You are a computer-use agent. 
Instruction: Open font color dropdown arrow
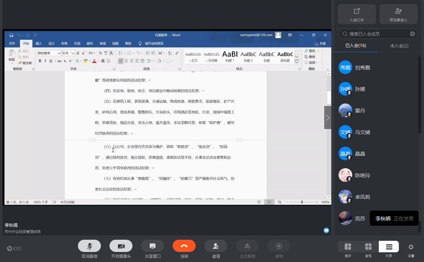[x=98, y=61]
